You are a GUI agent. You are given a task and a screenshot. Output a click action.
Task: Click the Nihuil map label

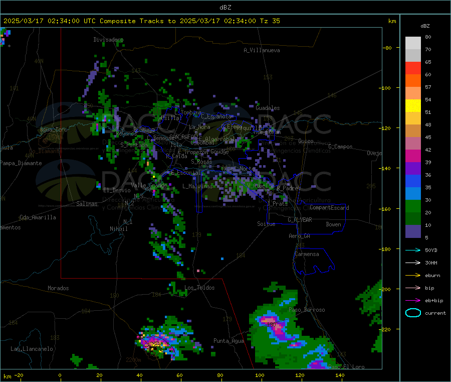click(118, 229)
